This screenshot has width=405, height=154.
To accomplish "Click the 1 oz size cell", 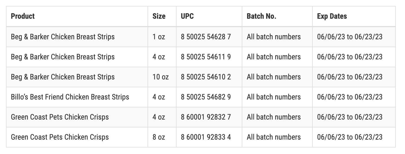I will click(x=159, y=37).
